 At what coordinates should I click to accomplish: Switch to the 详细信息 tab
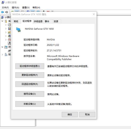tap(38, 21)
